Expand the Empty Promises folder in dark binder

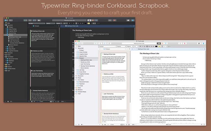(6, 29)
